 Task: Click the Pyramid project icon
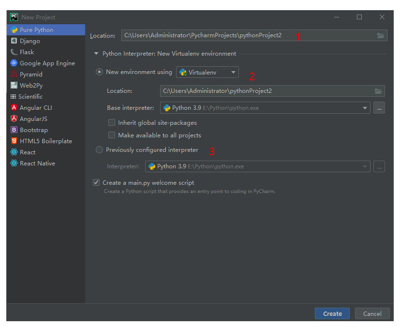(14, 74)
